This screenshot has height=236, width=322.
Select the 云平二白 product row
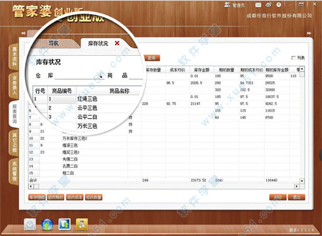click(x=87, y=117)
